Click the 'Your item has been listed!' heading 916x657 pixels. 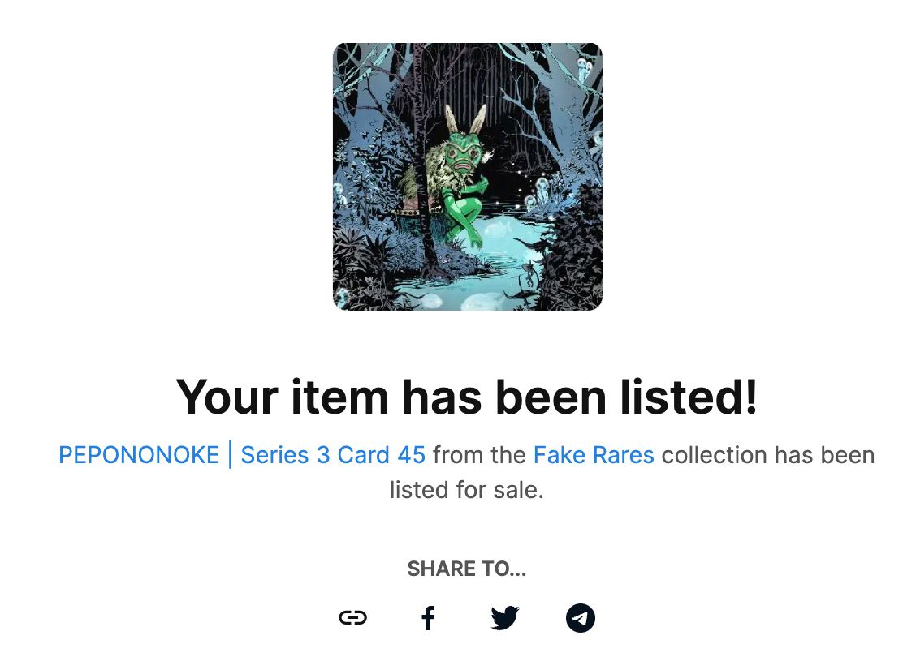[467, 397]
